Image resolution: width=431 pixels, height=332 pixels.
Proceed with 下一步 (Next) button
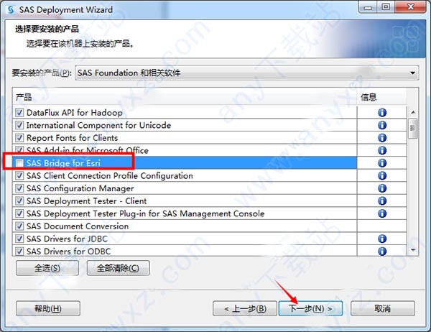coord(310,308)
